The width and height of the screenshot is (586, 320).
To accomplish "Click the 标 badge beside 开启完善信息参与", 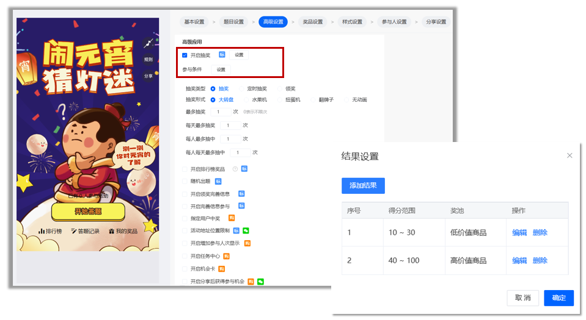I will (x=241, y=206).
